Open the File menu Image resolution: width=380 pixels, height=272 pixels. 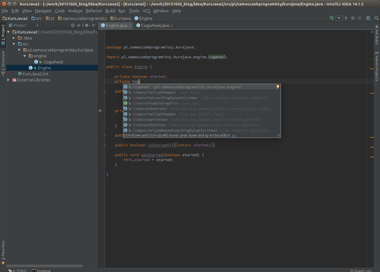tap(5, 11)
